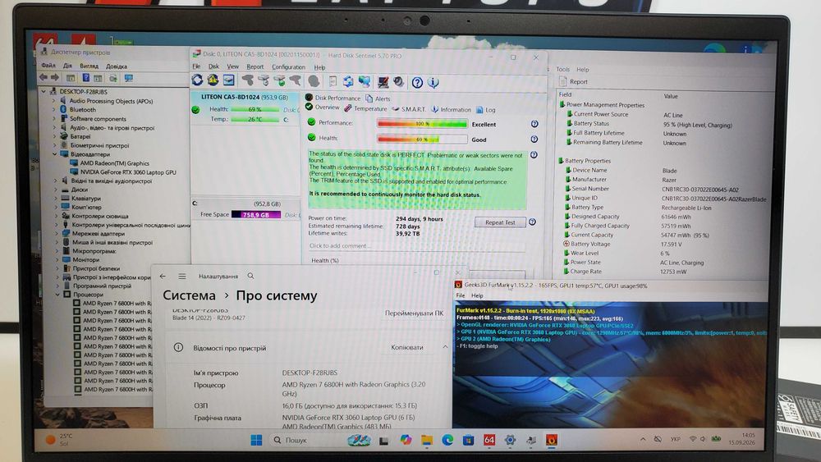Open the Copilot icon on the taskbar

pyautogui.click(x=406, y=440)
